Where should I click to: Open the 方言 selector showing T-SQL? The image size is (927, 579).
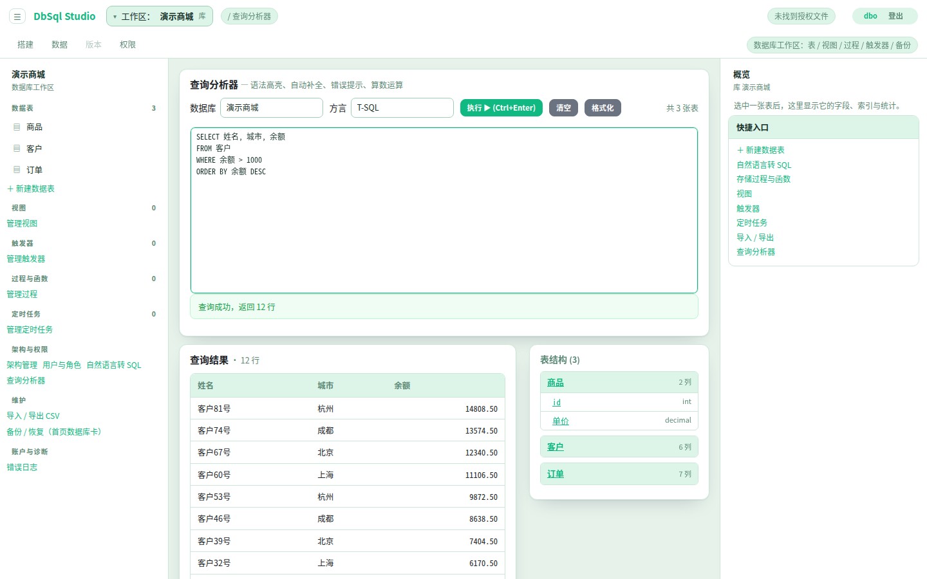point(402,108)
